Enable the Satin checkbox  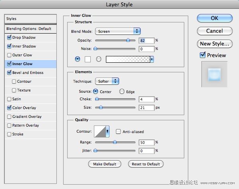click(x=9, y=99)
